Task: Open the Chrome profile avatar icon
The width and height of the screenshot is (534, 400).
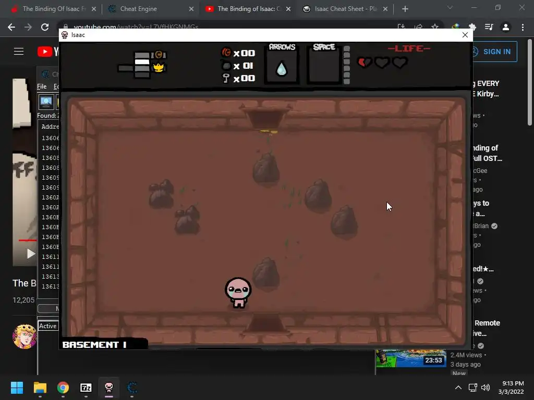Action: click(x=506, y=27)
